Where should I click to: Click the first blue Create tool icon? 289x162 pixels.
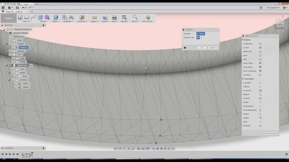pyautogui.click(x=40, y=18)
